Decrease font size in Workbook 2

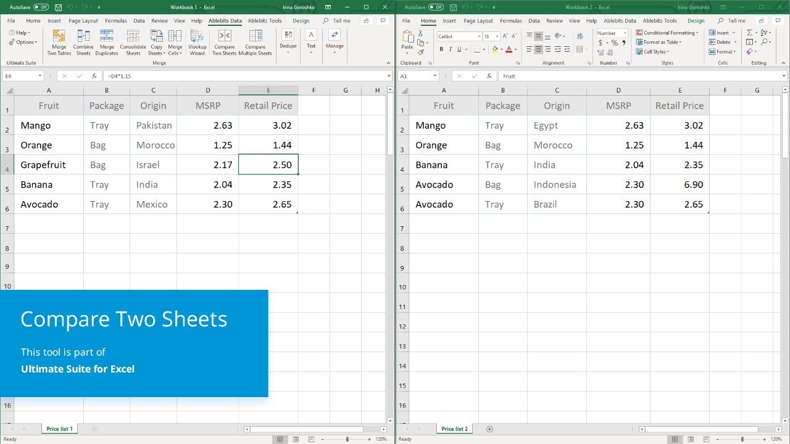coord(514,36)
